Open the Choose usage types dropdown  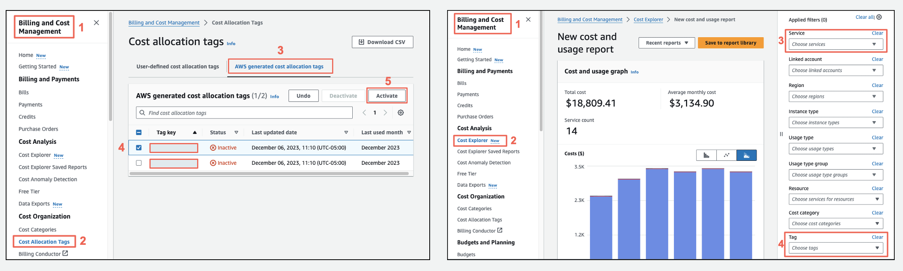click(836, 149)
